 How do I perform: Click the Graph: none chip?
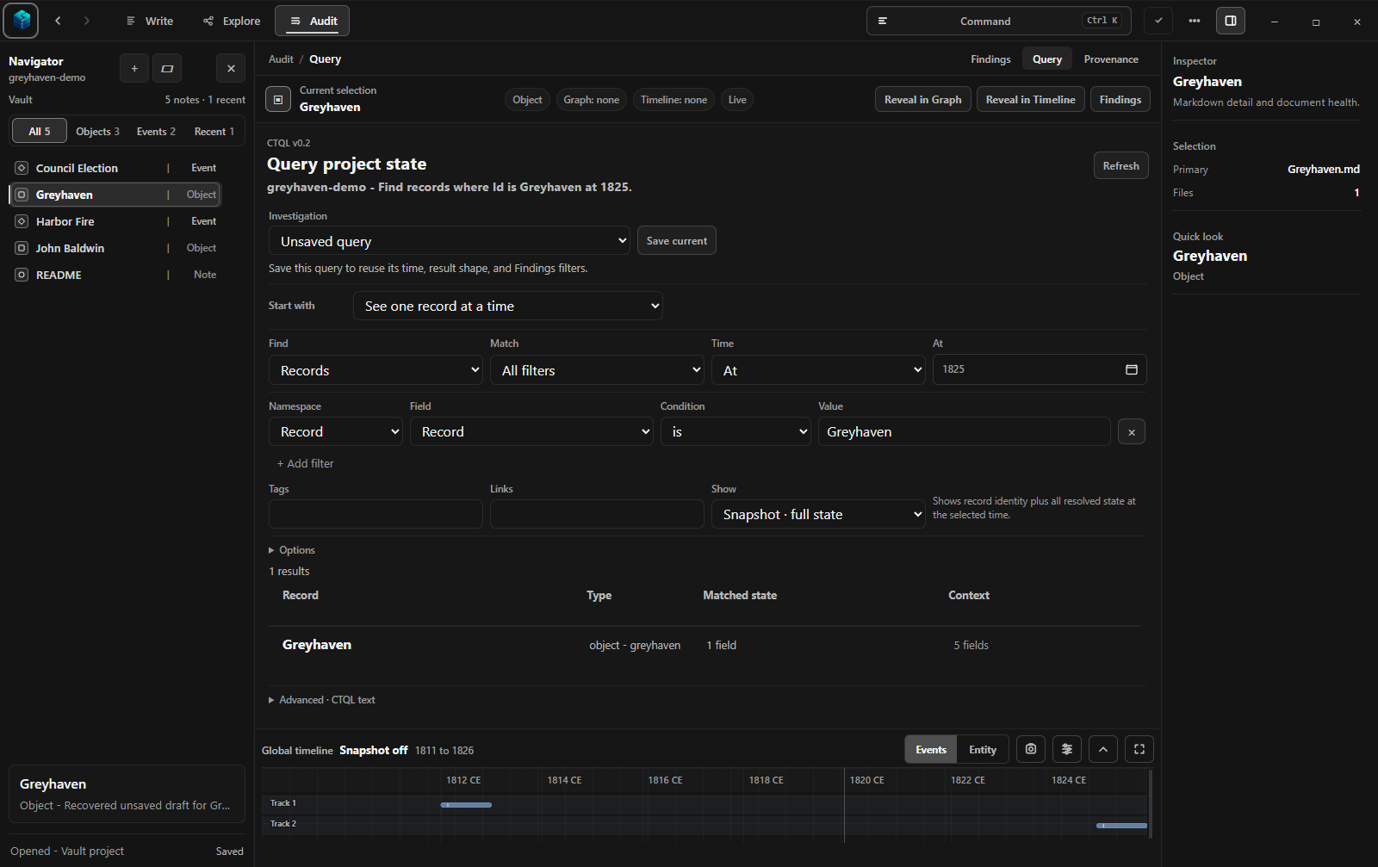(592, 100)
